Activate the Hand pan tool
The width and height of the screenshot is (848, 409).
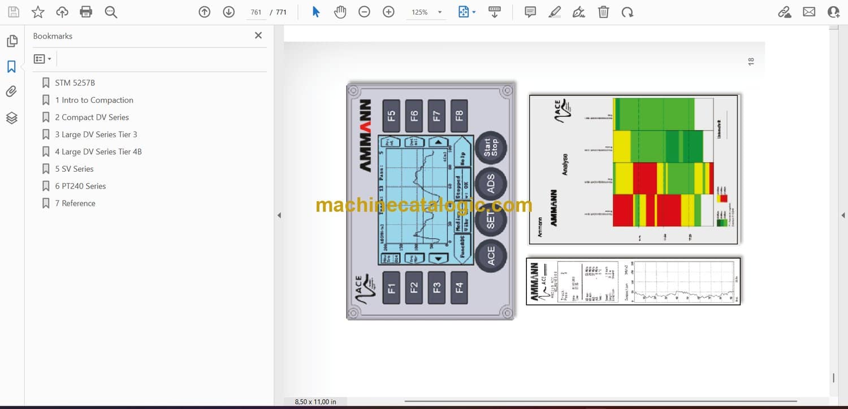[x=340, y=12]
